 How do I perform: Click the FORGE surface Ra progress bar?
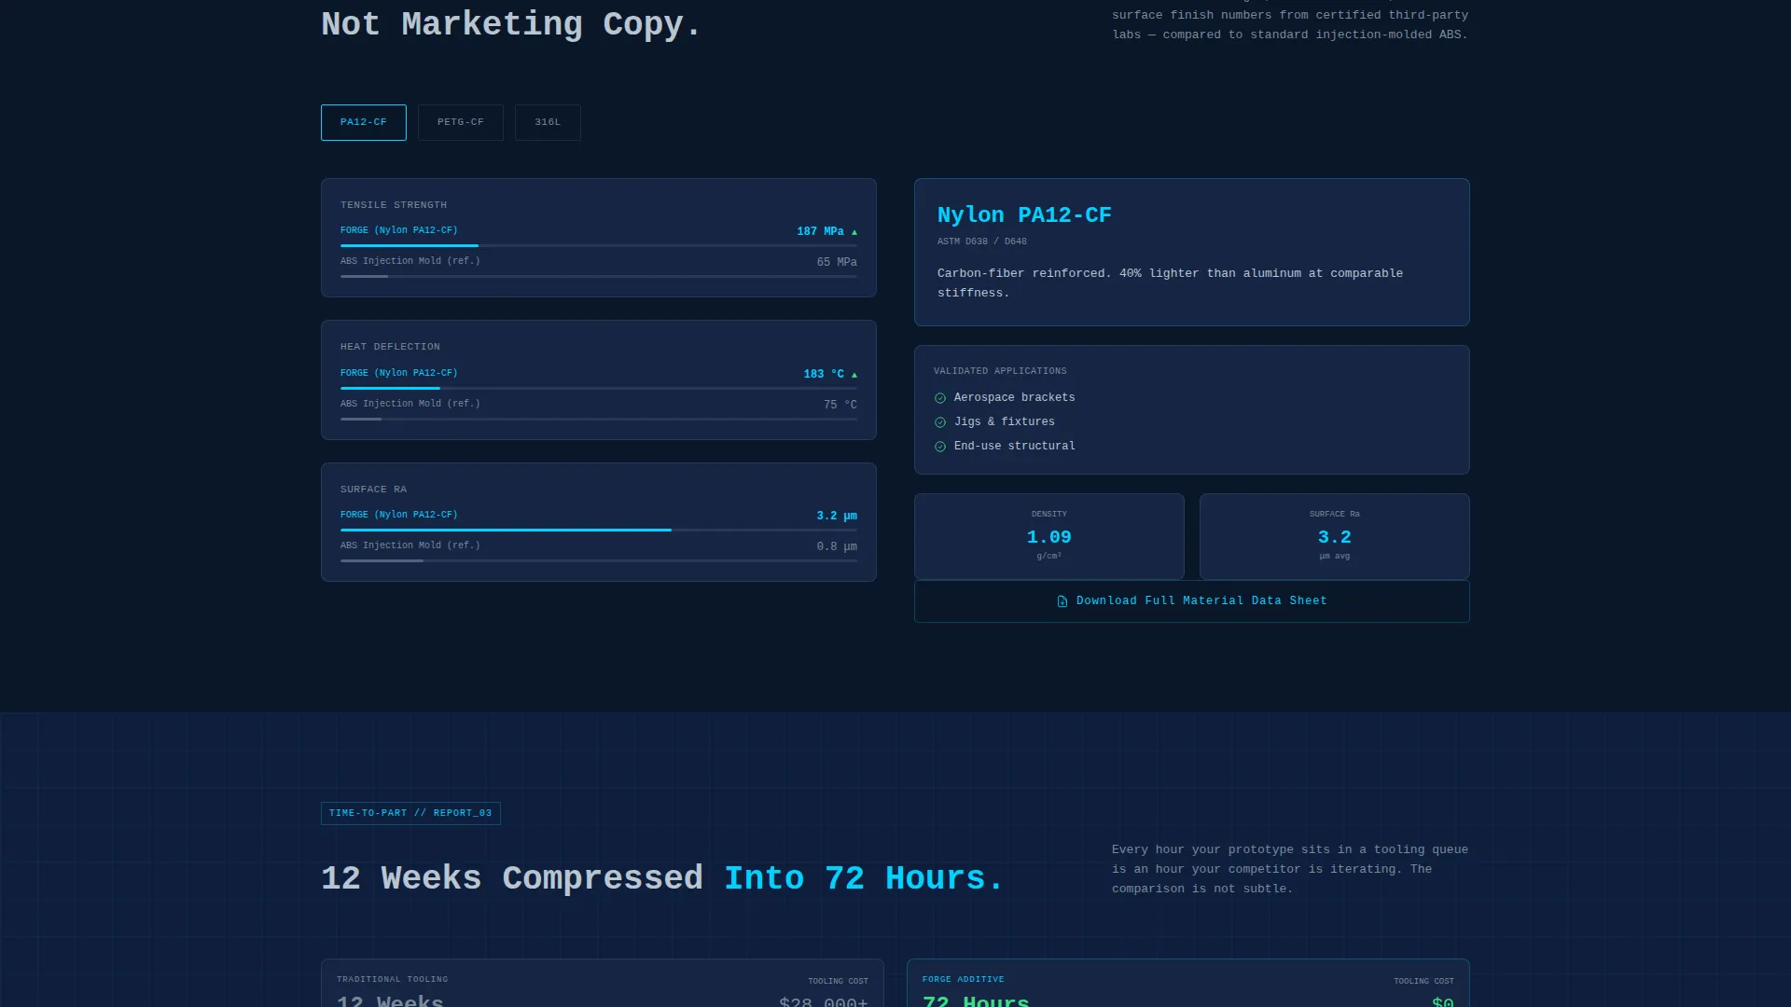(599, 530)
